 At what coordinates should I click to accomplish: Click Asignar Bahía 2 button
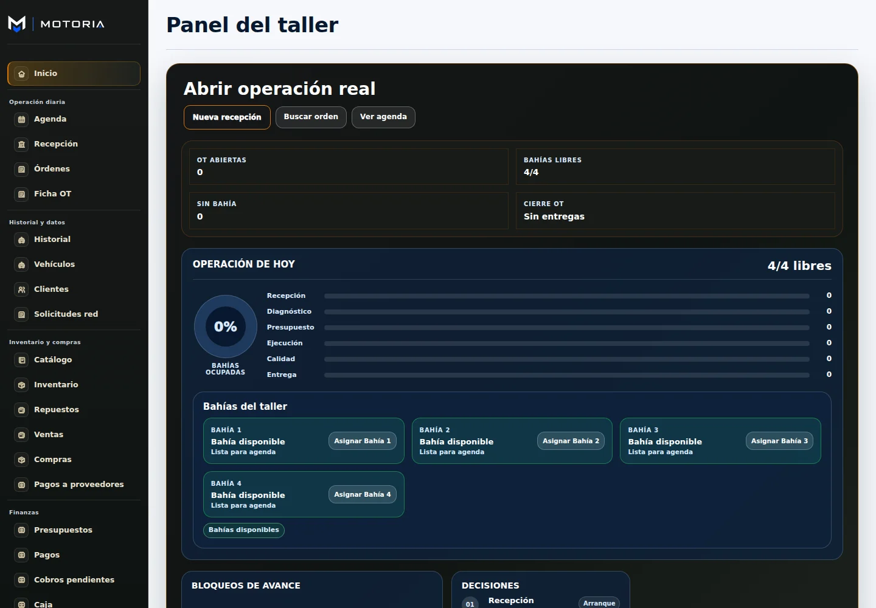click(571, 441)
